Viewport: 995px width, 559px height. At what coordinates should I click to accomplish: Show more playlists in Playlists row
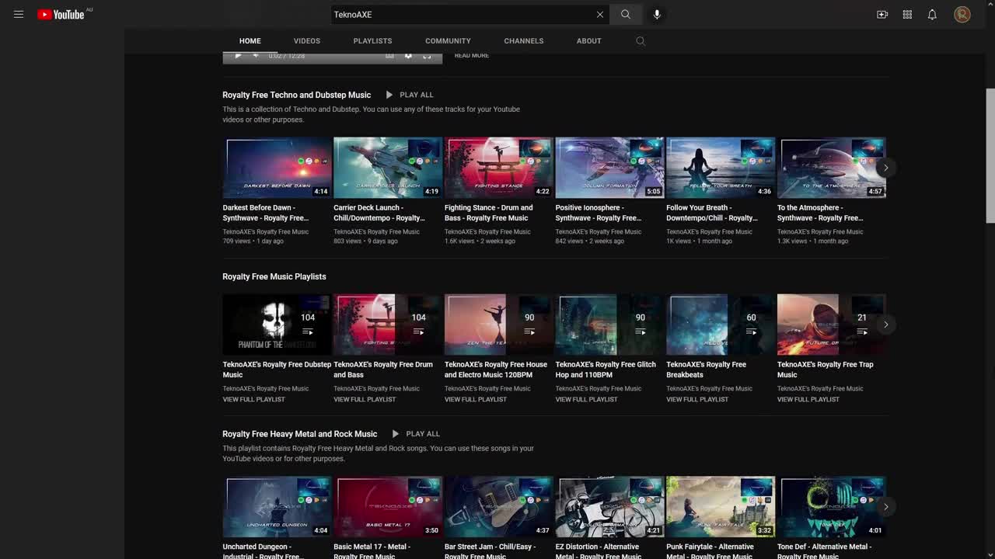pos(885,325)
